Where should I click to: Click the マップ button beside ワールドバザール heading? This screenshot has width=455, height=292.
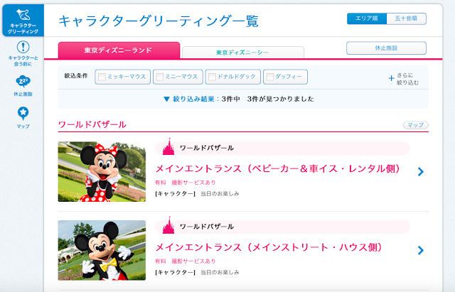point(415,125)
